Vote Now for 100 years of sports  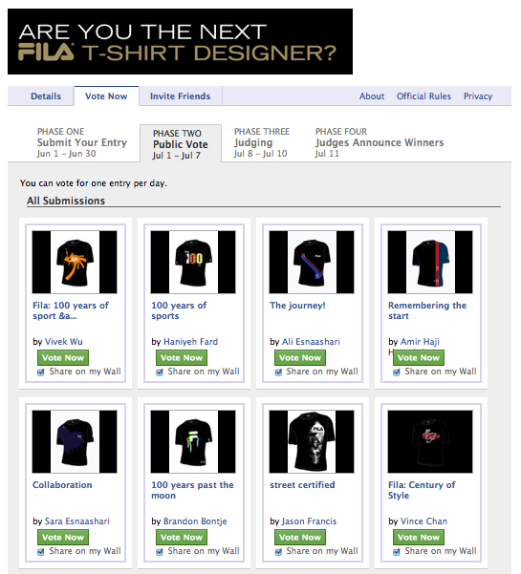(182, 357)
